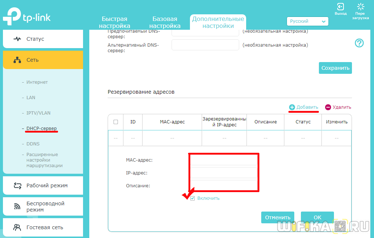
Task: Open the help question mark icon
Action: (359, 43)
